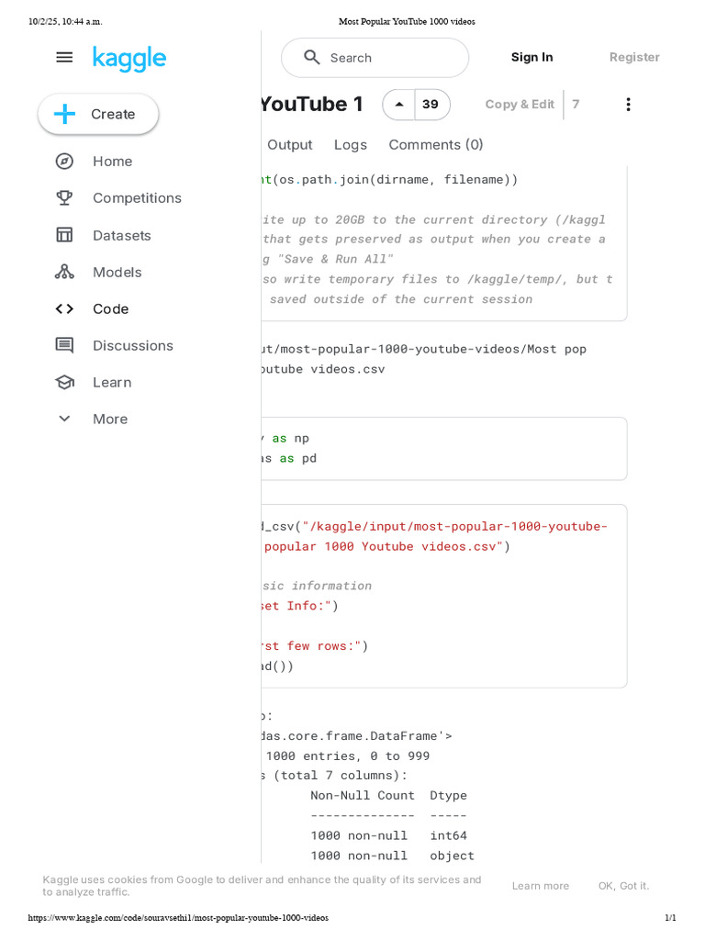The width and height of the screenshot is (705, 940).
Task: Click Copy & Edit button
Action: pyautogui.click(x=520, y=105)
